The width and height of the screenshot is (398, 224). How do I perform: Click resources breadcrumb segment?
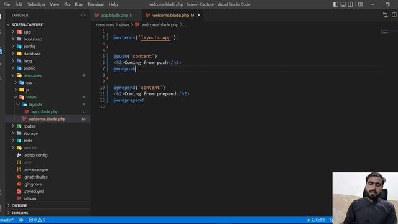click(104, 25)
